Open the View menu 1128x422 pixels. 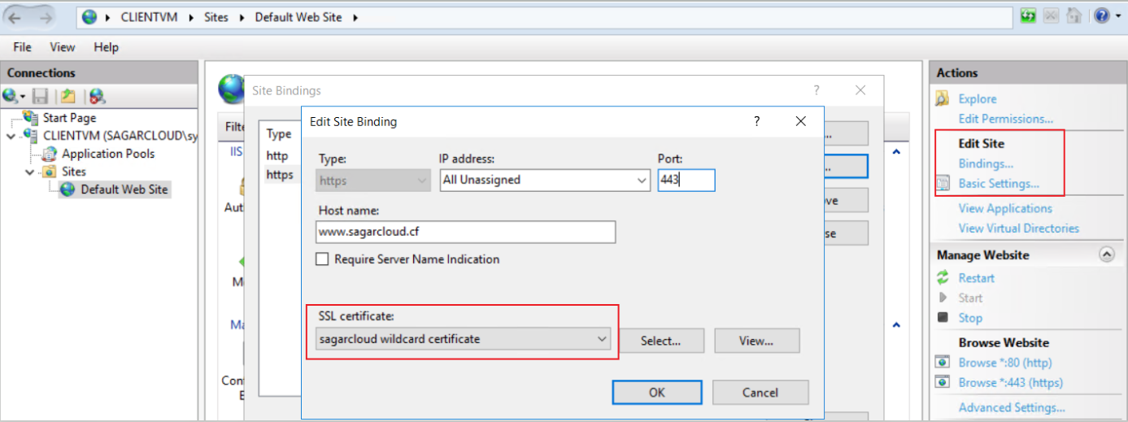63,47
